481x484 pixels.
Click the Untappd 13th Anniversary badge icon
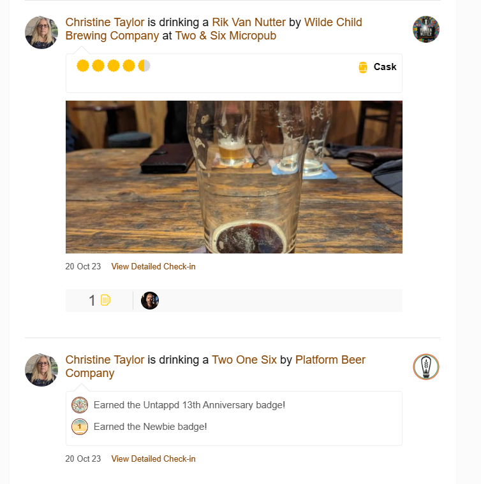tap(80, 405)
